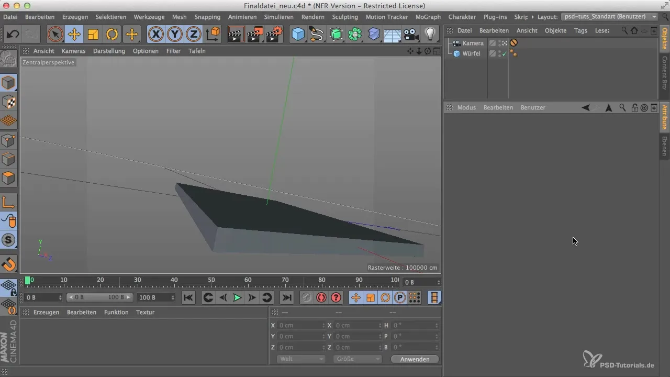Activate the workplane grid mode
Screen dimensions: 670x377
coord(8,121)
